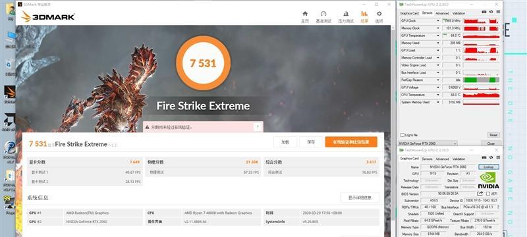Expand the Memory Controller Load dropdown
Image resolution: width=527 pixels, height=237 pixels.
pos(438,58)
